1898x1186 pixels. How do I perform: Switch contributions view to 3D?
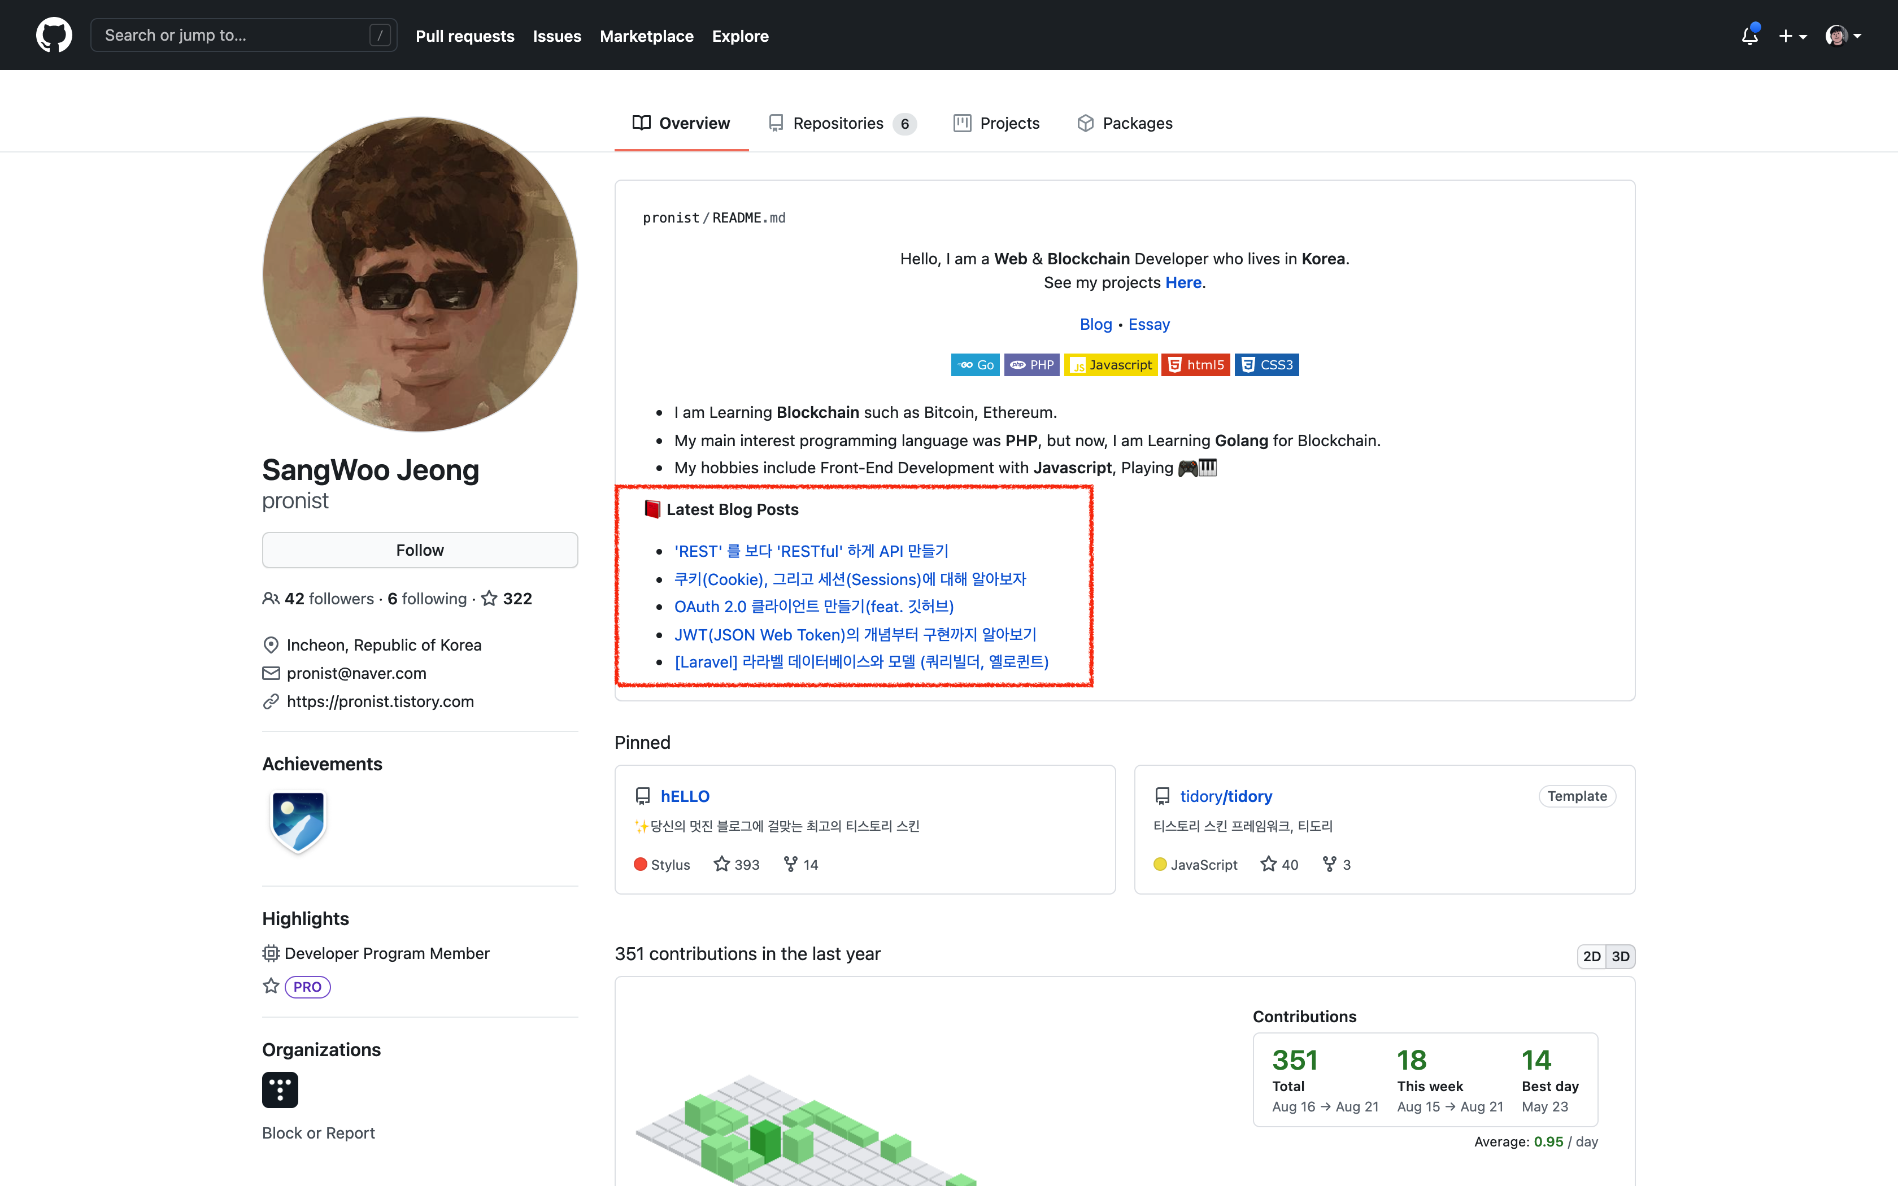1620,956
